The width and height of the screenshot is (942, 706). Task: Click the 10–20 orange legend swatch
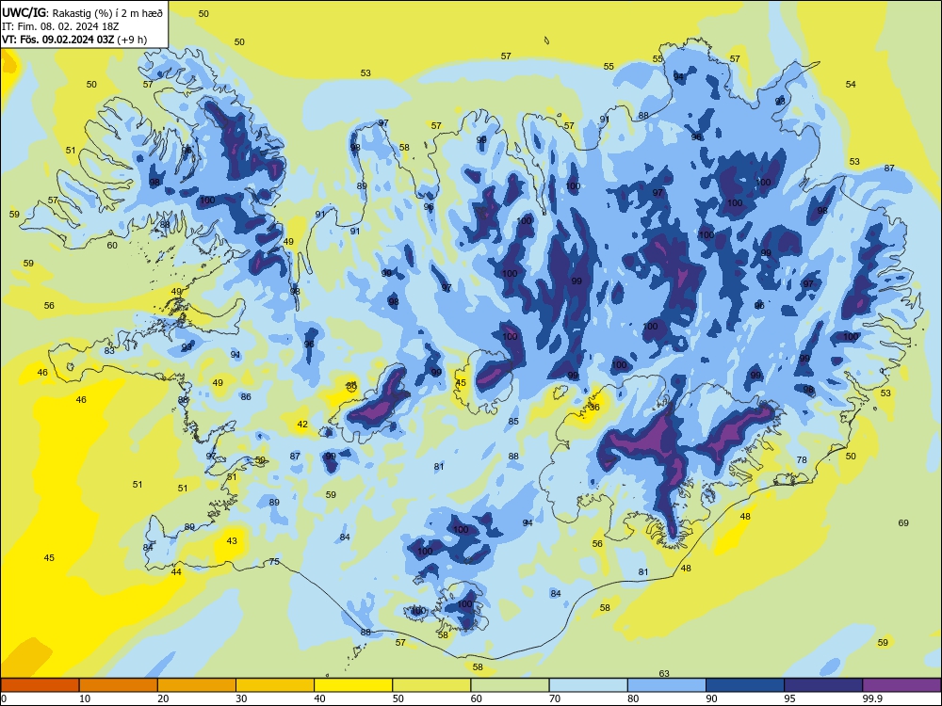[x=119, y=685]
